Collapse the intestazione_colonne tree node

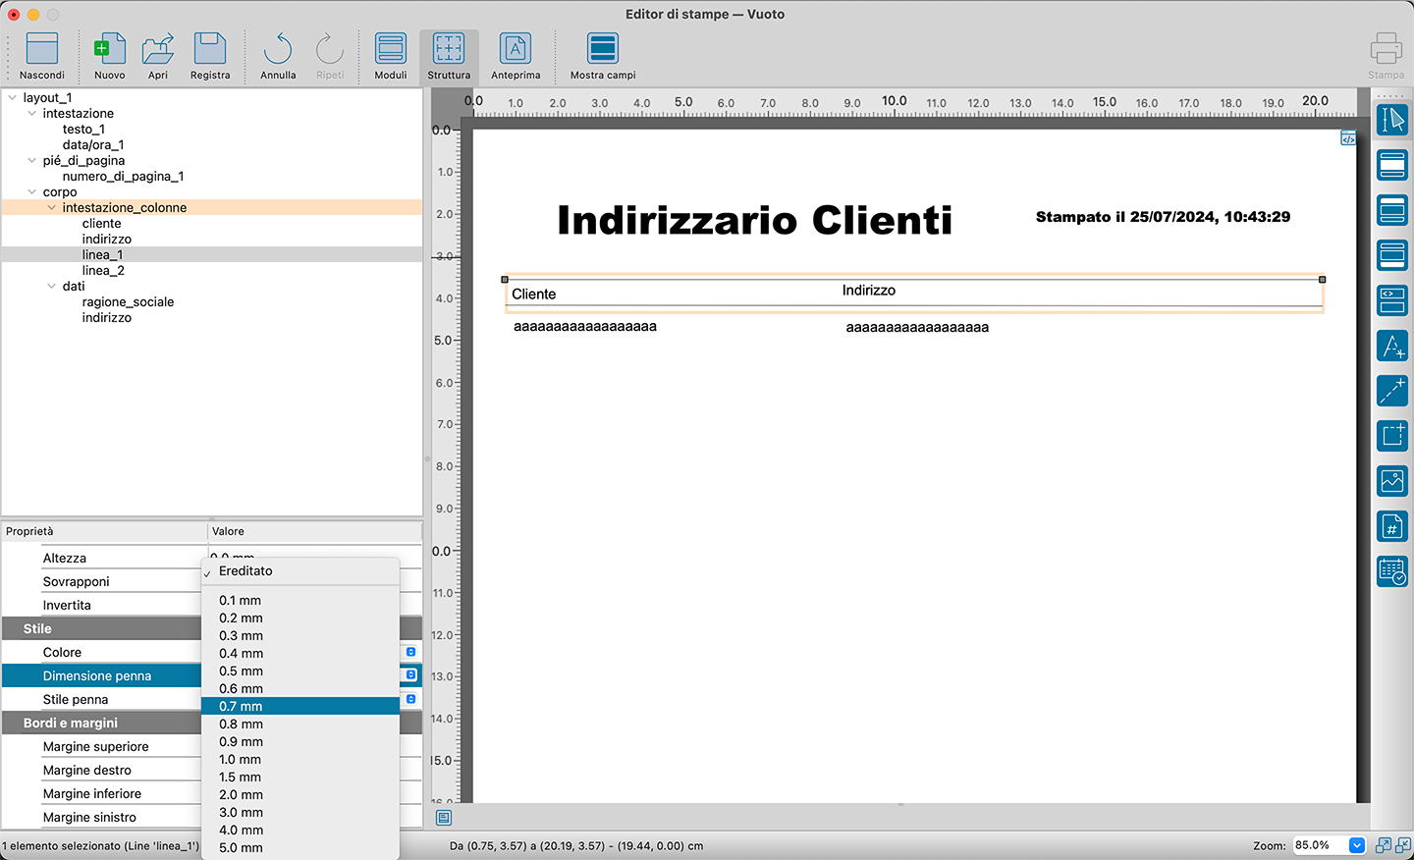tap(52, 208)
